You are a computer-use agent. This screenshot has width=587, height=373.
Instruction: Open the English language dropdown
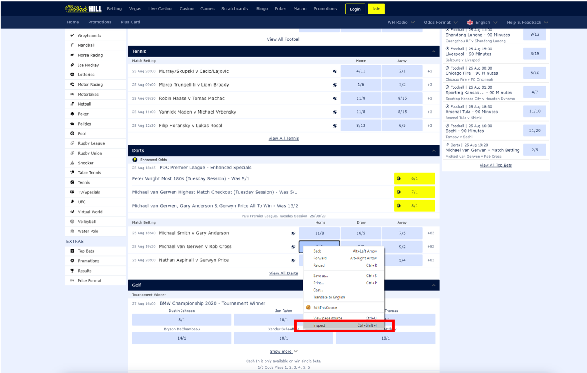tap(482, 22)
